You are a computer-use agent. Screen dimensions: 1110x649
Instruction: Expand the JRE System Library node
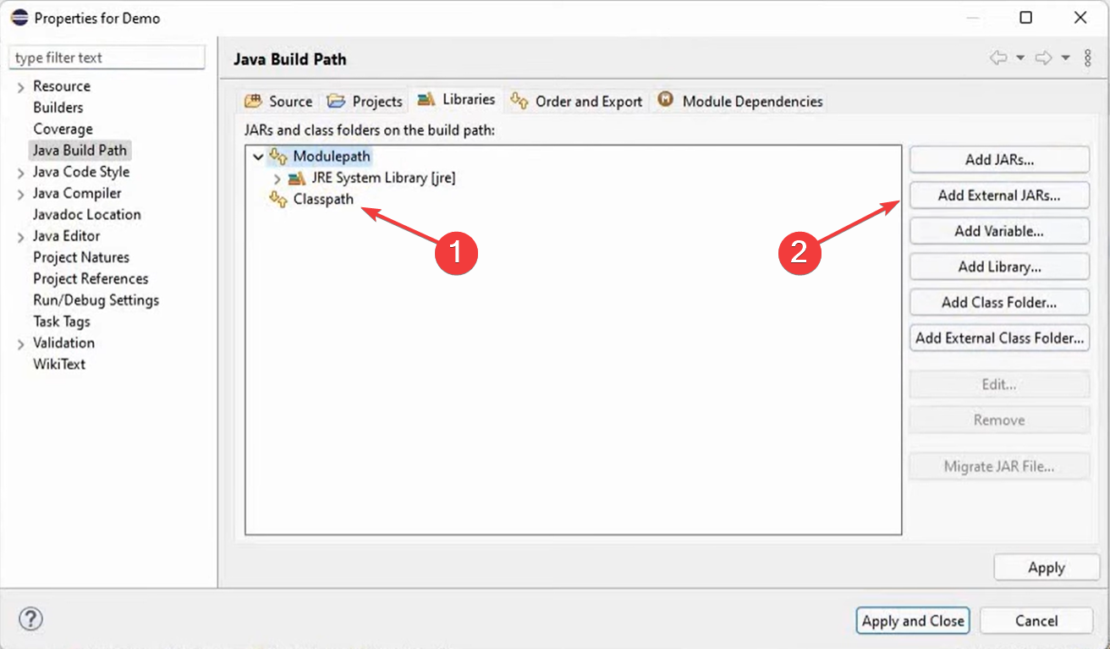[x=277, y=179]
